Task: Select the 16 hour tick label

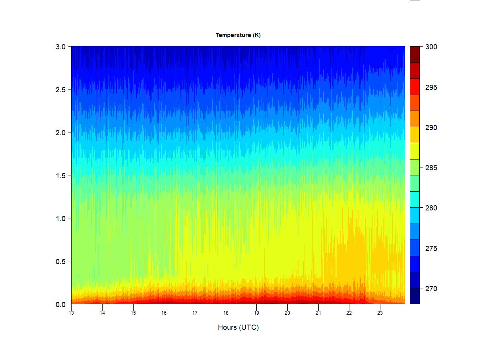Action: click(x=164, y=313)
